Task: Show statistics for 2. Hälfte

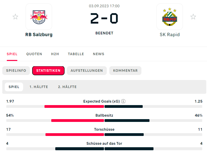Action: point(67,87)
